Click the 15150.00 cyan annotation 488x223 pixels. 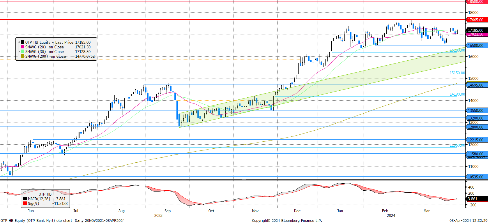(x=457, y=73)
